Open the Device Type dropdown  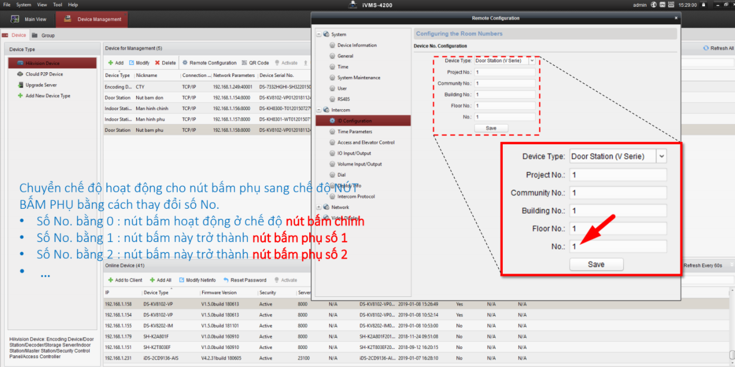click(x=531, y=61)
